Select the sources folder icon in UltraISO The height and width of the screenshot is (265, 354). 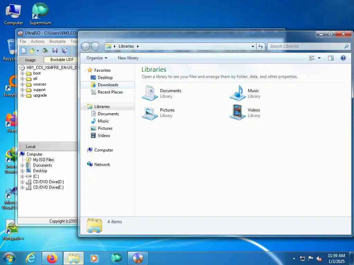coord(28,84)
